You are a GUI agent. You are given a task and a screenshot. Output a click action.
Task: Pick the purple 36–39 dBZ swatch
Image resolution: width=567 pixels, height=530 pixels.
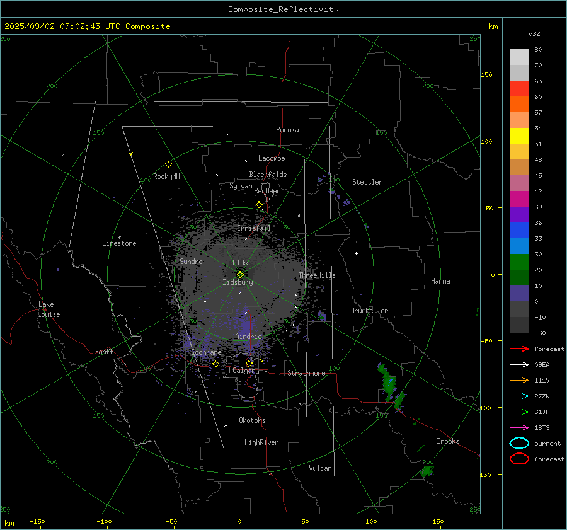point(519,214)
